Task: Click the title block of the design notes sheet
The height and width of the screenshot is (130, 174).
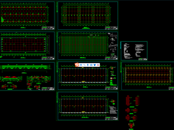Action: (143, 59)
